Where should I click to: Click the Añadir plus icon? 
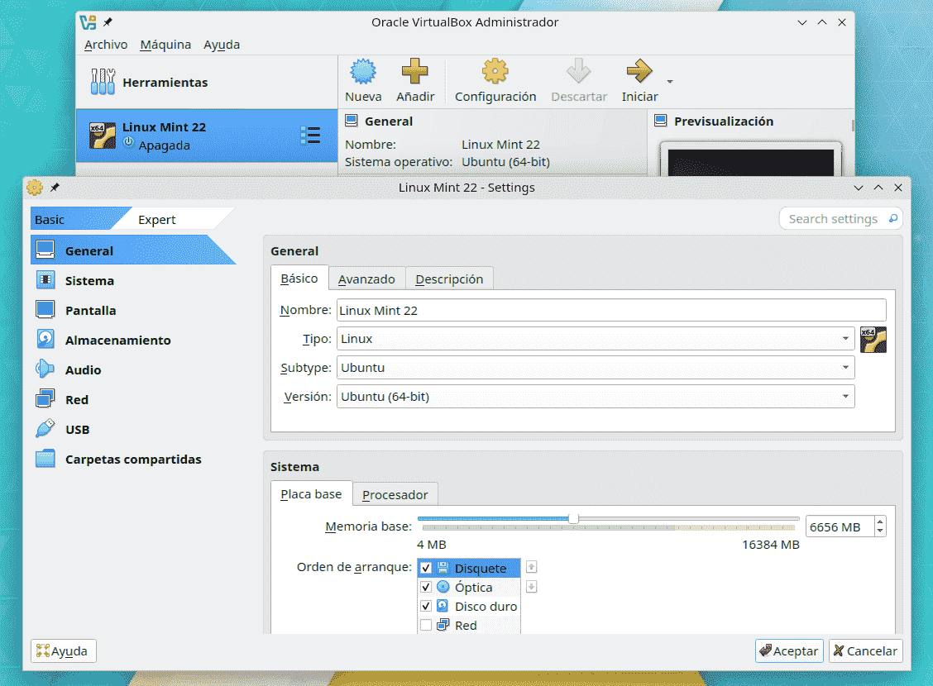pyautogui.click(x=414, y=71)
